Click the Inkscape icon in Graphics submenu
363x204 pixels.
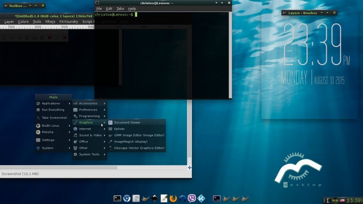coord(110,148)
